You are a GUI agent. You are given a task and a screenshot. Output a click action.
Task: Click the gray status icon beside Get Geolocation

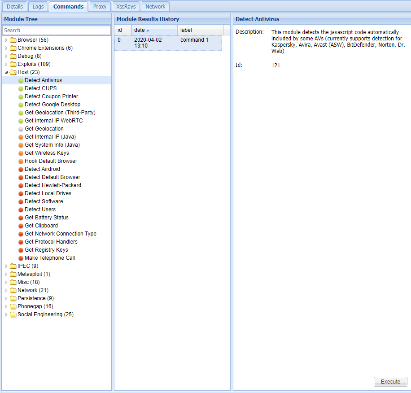tap(20, 128)
